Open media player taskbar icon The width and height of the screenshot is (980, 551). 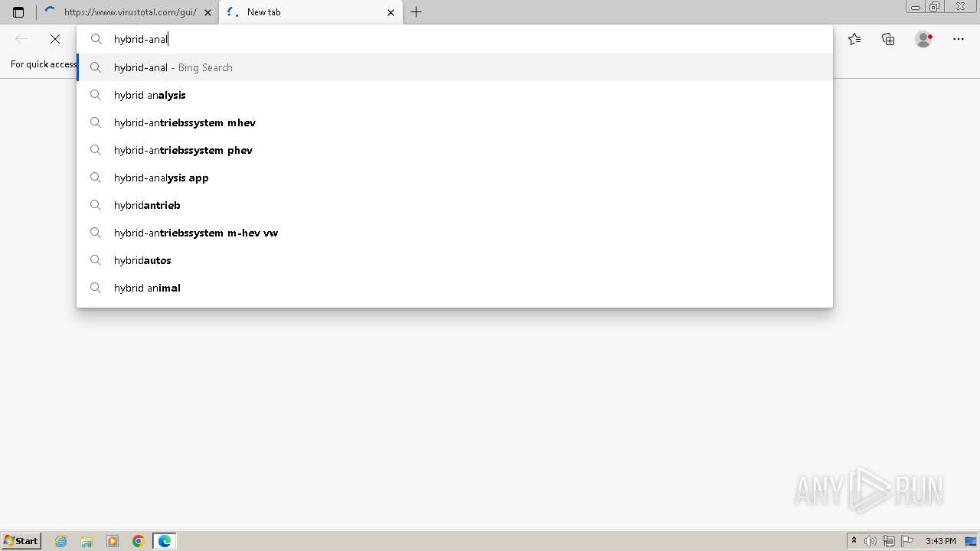pos(113,541)
